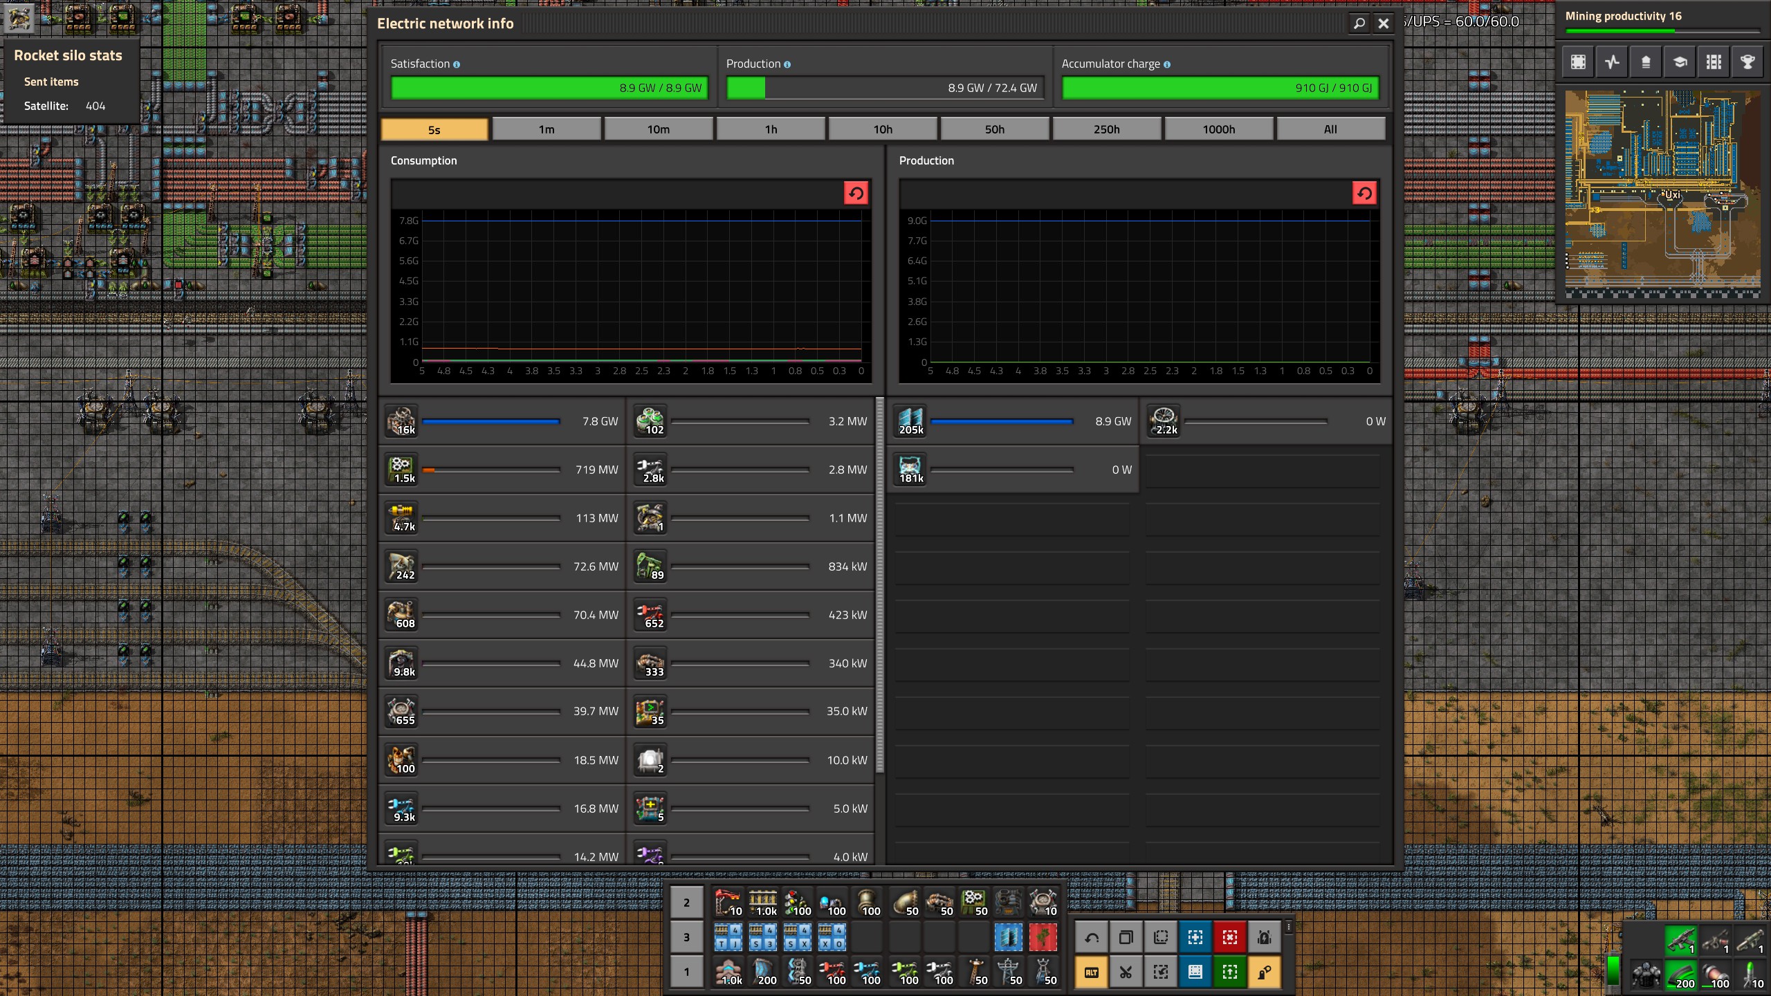The height and width of the screenshot is (996, 1771).
Task: Pick the solar panel blueprint in quickbar
Action: 1008,938
